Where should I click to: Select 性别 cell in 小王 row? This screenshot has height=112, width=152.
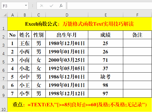[x=38, y=85]
